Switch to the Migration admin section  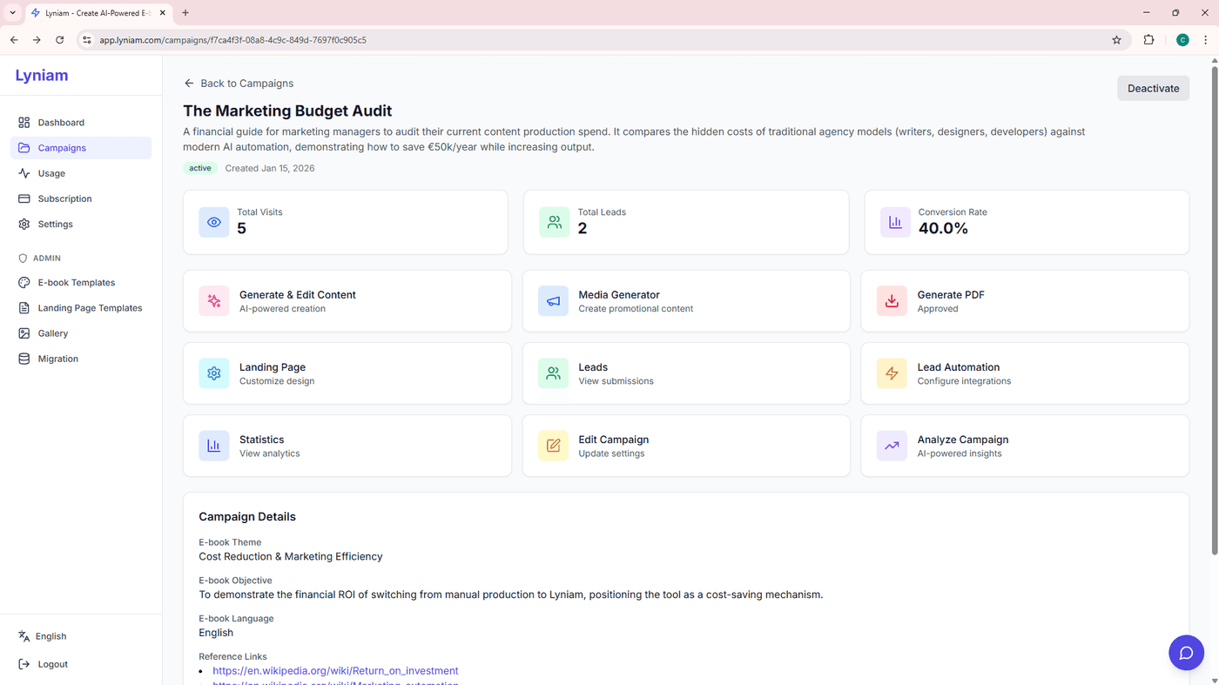pos(57,358)
